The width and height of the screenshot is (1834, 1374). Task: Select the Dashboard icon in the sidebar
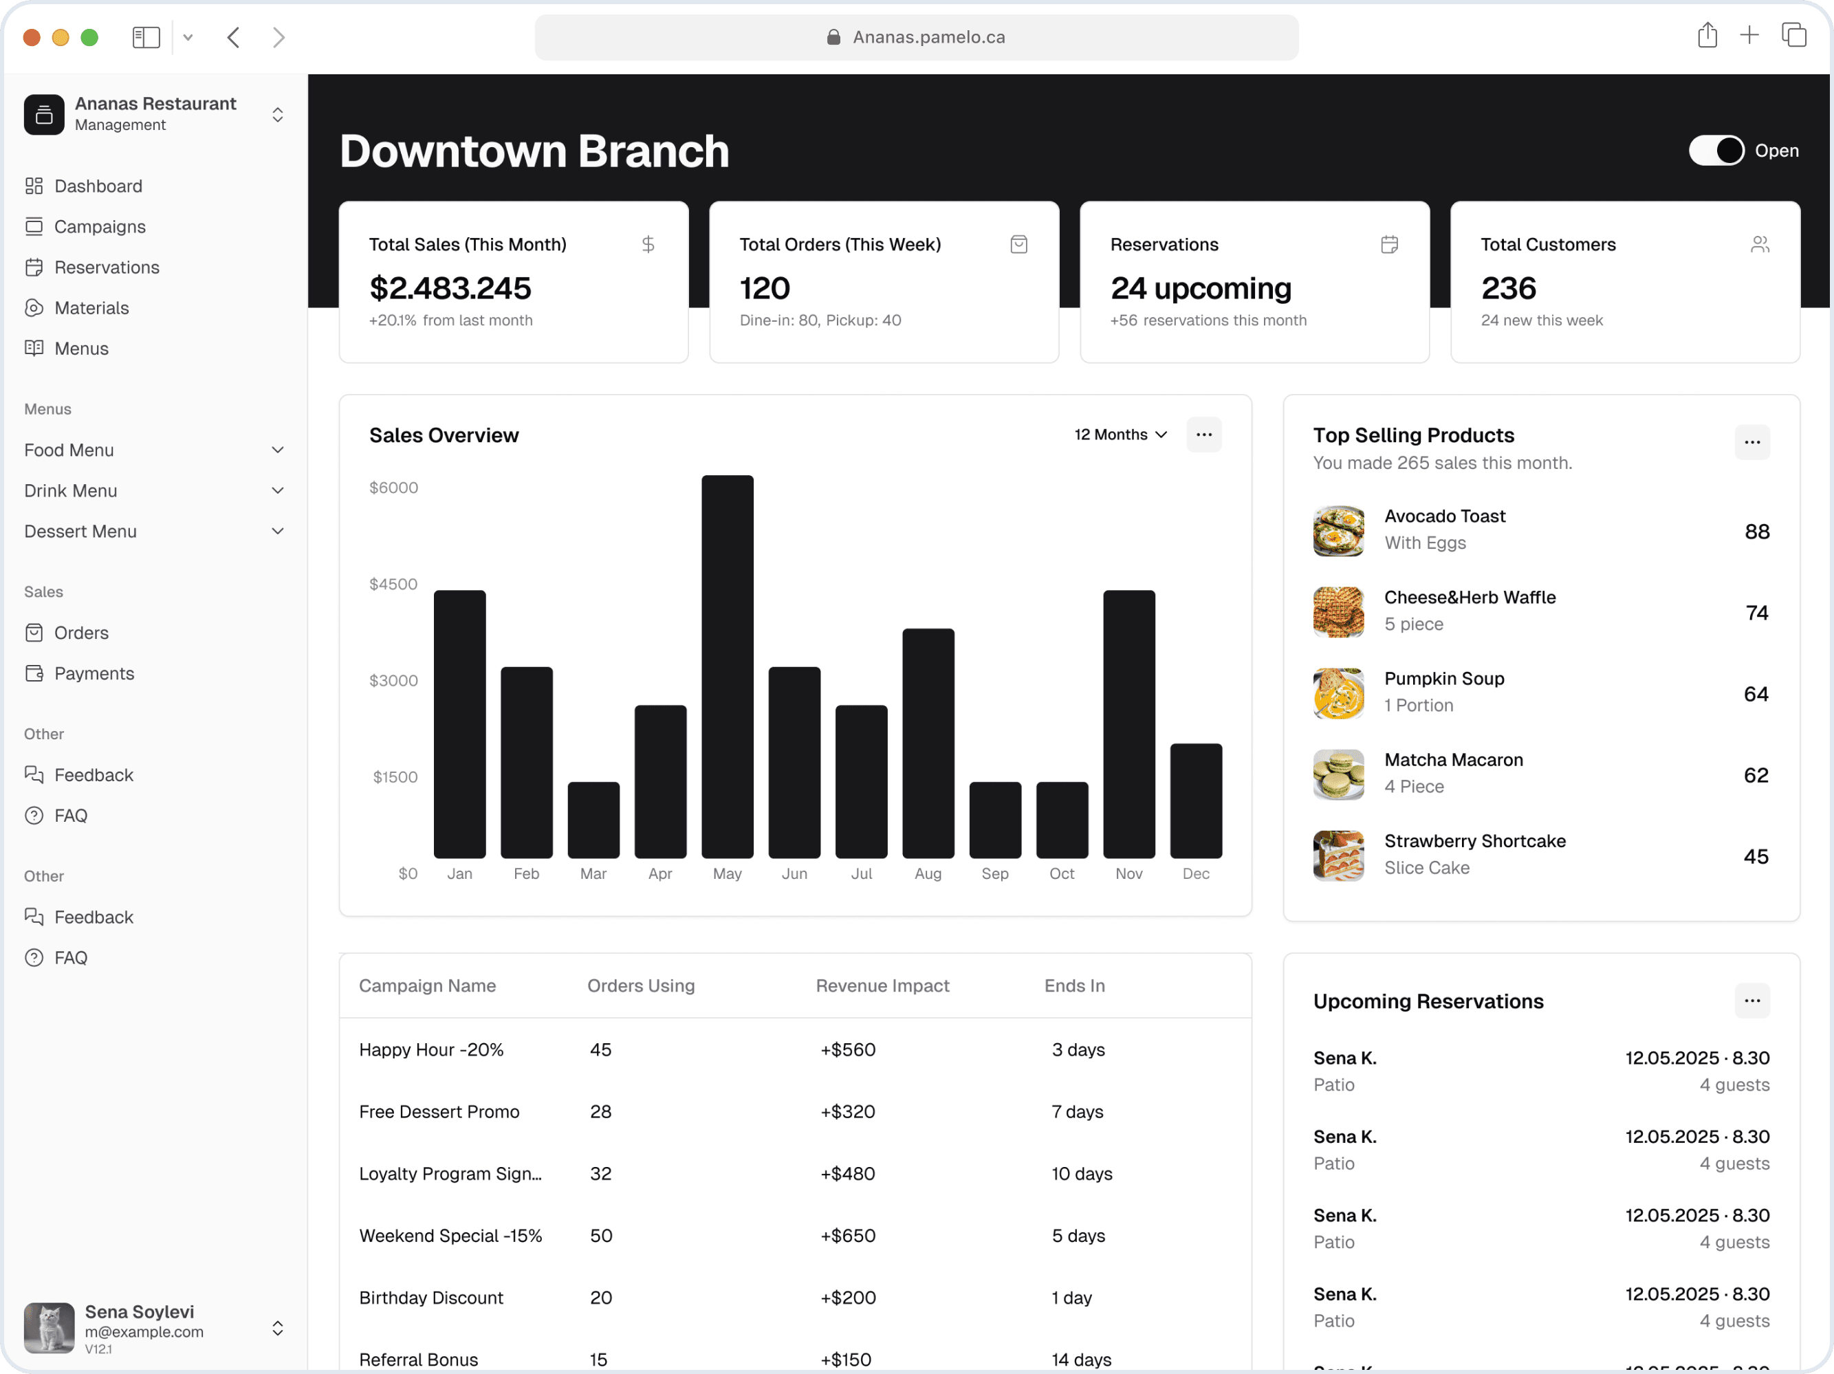pyautogui.click(x=34, y=186)
